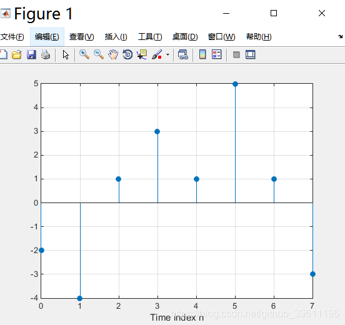Activate the Zoom Out magnifier tool
The image size is (345, 325).
click(99, 54)
